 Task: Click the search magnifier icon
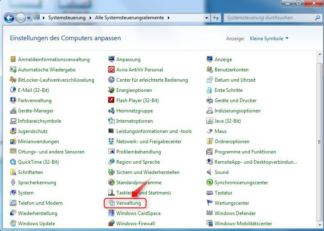point(317,18)
